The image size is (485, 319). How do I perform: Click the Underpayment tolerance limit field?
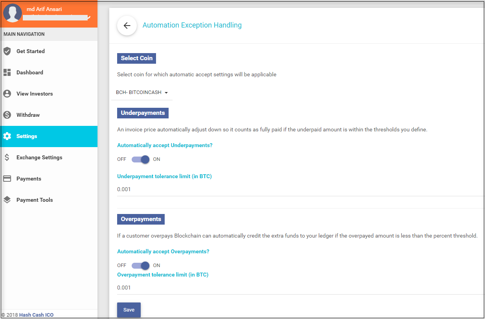point(299,189)
